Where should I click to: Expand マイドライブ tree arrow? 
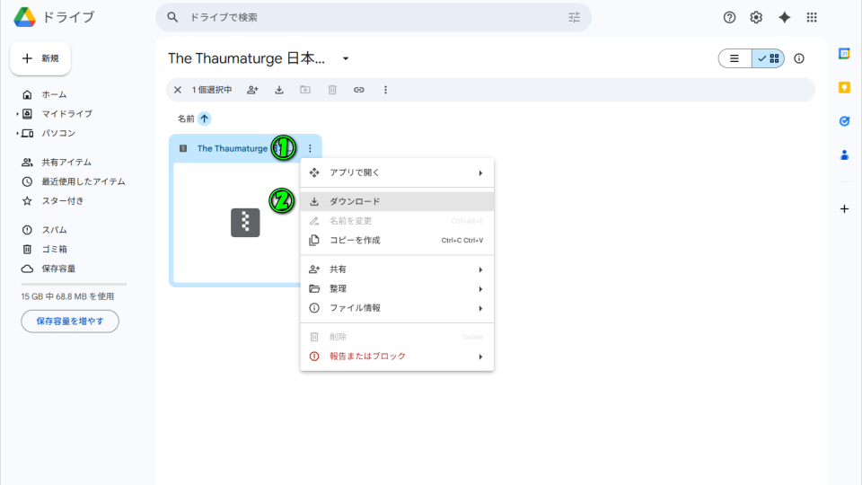point(17,114)
